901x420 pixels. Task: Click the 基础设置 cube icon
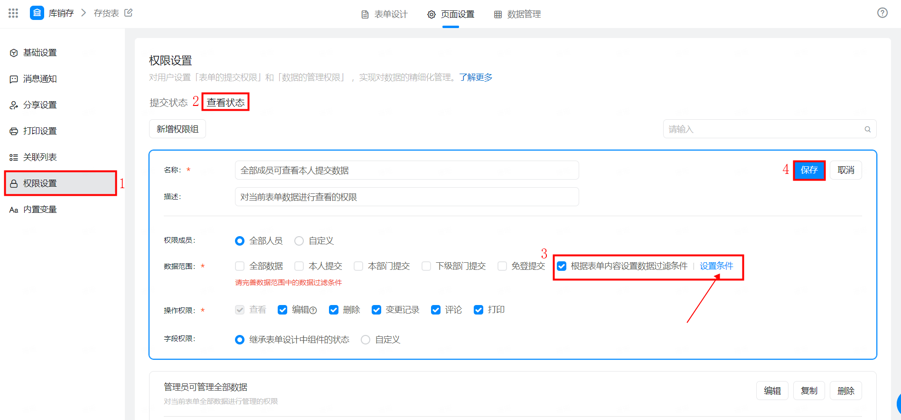point(14,53)
